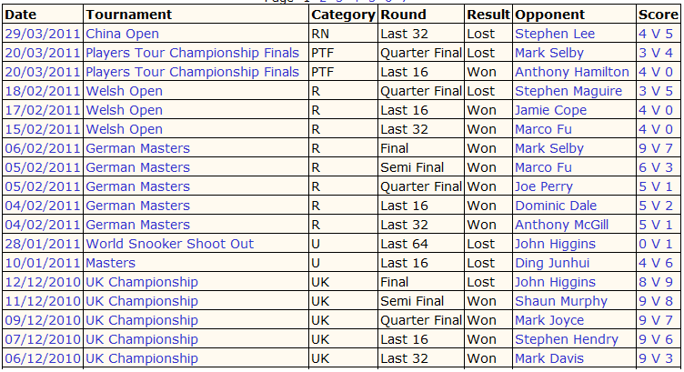This screenshot has height=372, width=684.
Task: Click opponent Anthony McGill
Action: [x=561, y=225]
